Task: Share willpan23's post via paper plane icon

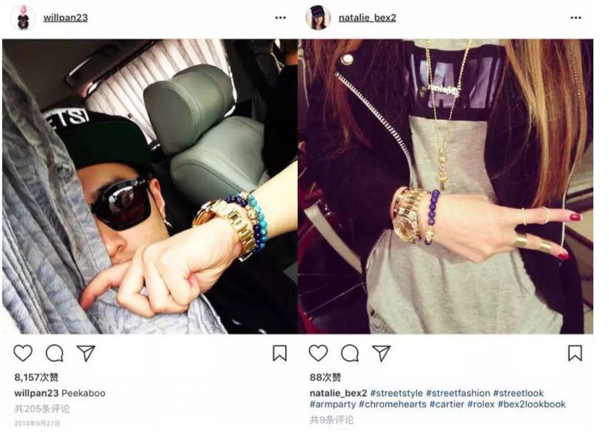Action: (x=86, y=353)
